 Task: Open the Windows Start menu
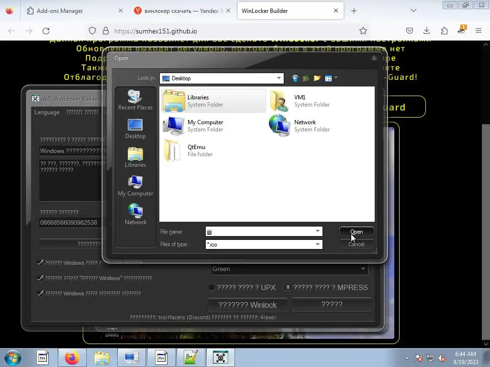click(12, 357)
